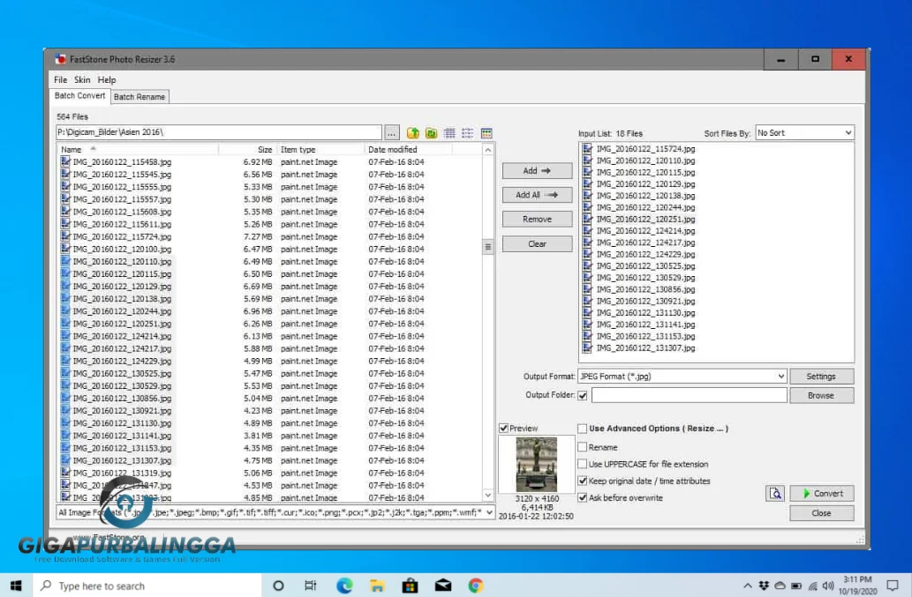Open Mail from the taskbar
This screenshot has height=597, width=912.
442,585
